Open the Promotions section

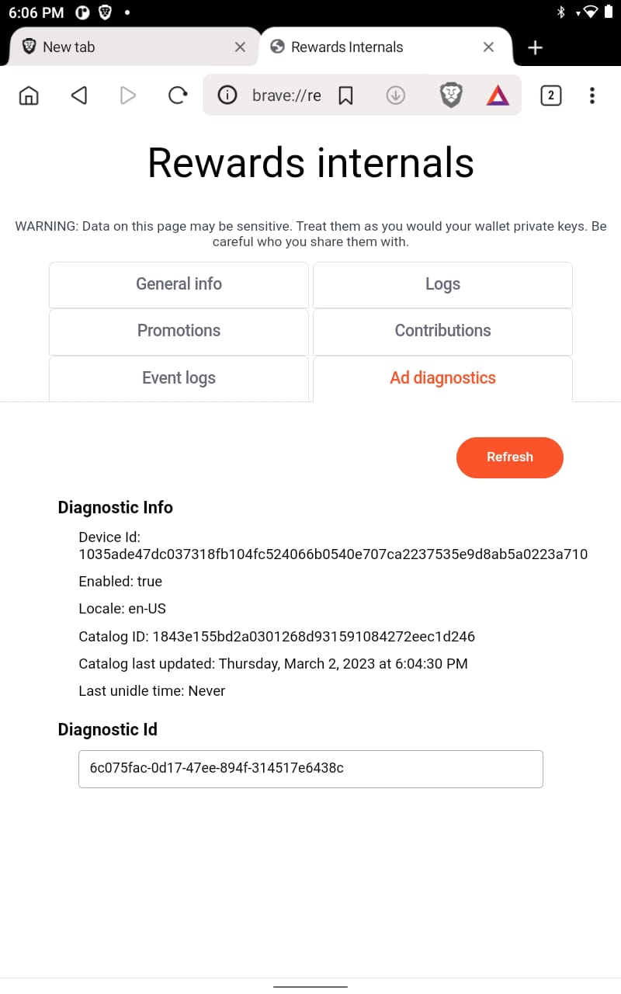(x=179, y=331)
